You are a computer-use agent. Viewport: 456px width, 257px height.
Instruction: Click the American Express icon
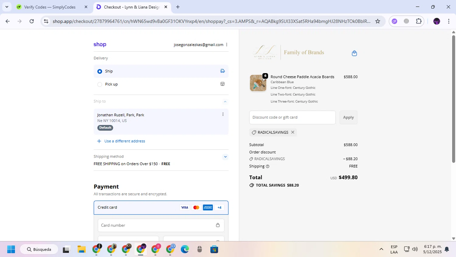(x=208, y=208)
